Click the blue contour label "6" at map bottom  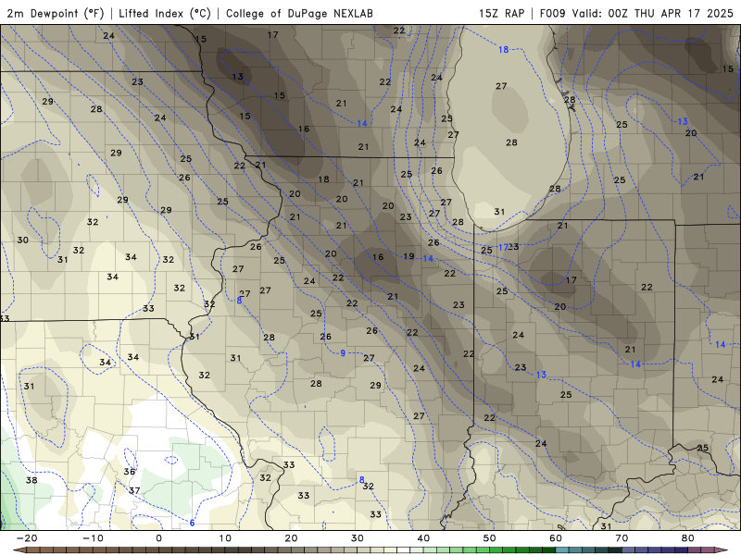(x=192, y=523)
